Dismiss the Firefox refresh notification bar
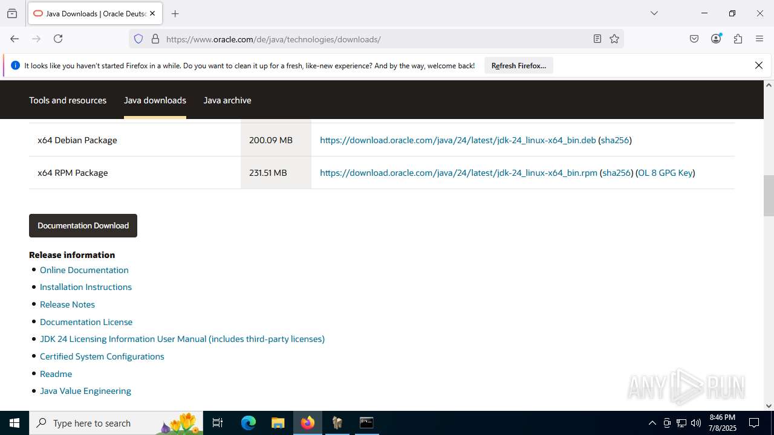774x435 pixels. click(x=759, y=65)
